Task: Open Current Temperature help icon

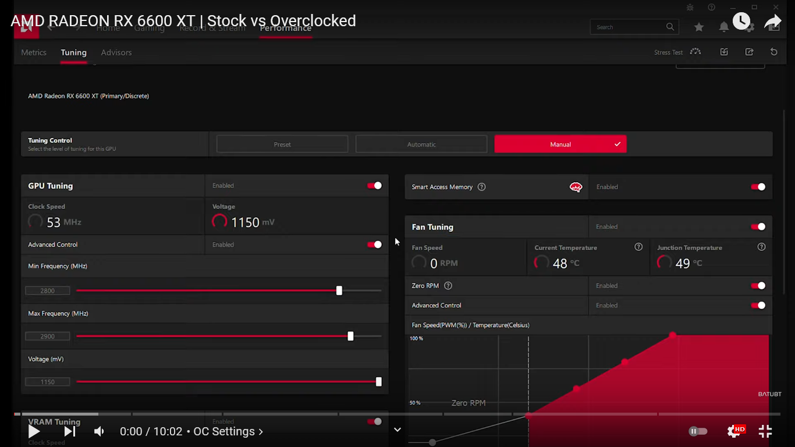Action: (638, 247)
